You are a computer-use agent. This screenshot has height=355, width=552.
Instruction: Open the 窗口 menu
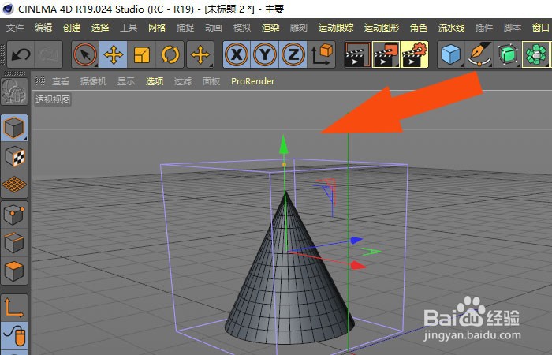541,28
